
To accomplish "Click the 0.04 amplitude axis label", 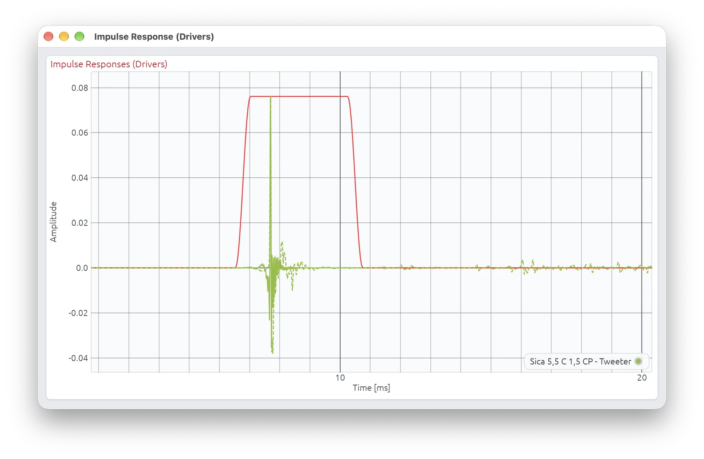I will click(80, 178).
